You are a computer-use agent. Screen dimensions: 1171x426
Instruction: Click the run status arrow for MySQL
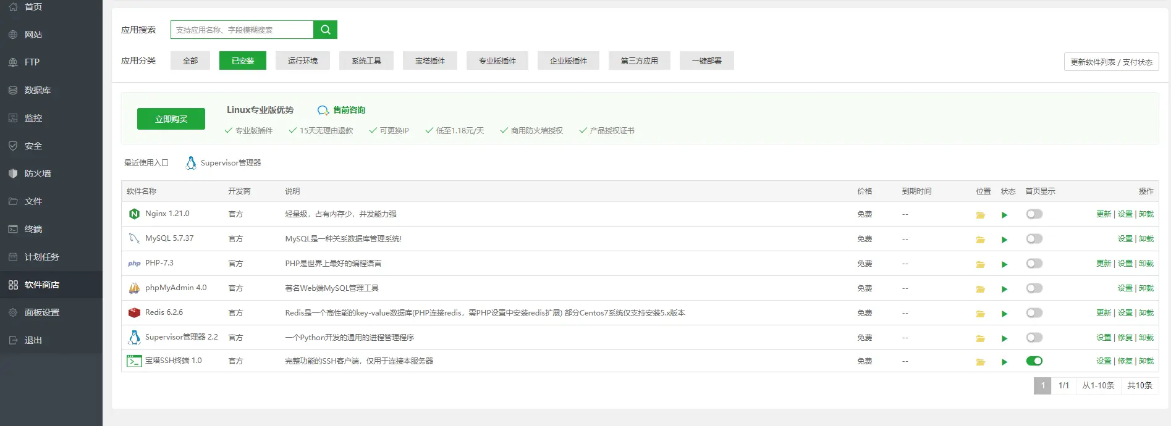point(1005,240)
